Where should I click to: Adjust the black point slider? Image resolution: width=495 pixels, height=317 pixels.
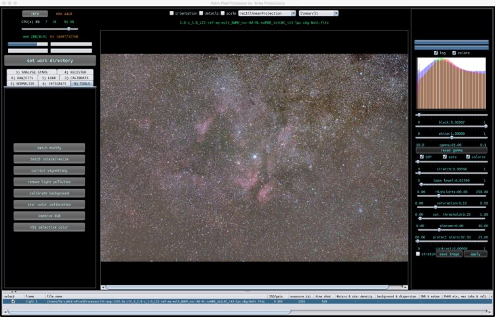pyautogui.click(x=451, y=115)
